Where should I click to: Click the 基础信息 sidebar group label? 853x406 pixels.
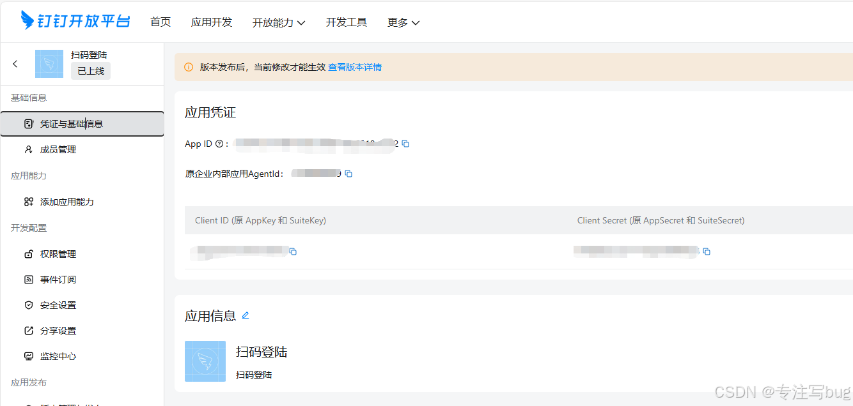[x=29, y=98]
